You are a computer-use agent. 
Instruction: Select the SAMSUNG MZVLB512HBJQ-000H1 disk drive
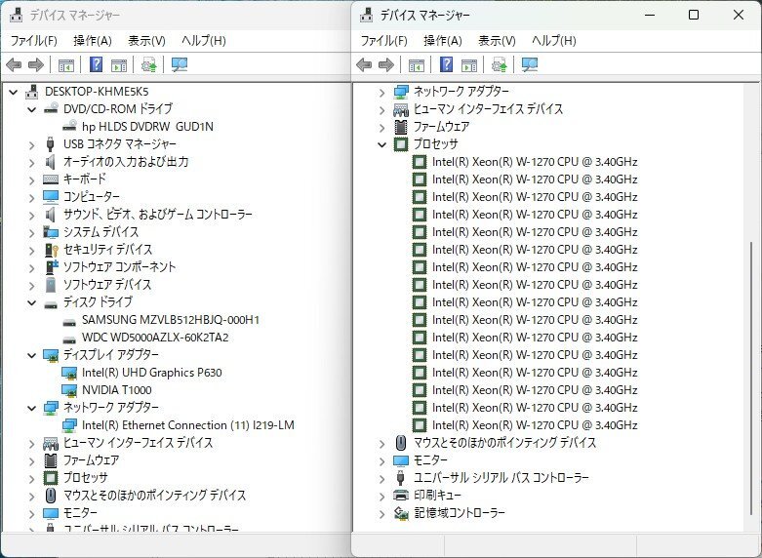(x=170, y=319)
